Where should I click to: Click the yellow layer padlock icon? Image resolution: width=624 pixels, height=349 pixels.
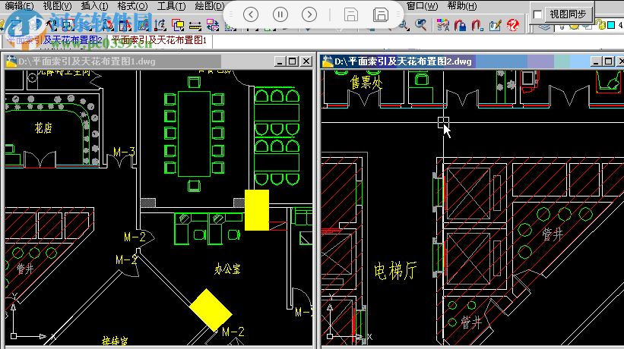pyautogui.click(x=600, y=25)
